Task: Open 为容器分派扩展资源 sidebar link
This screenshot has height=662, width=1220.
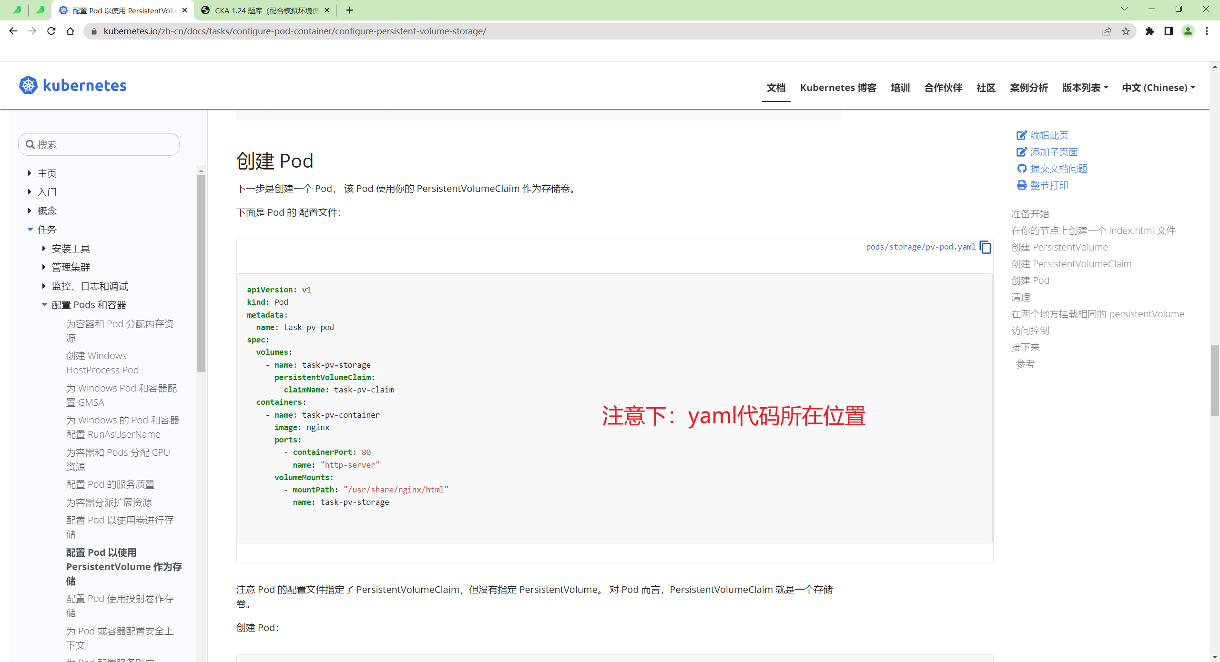Action: 109,502
